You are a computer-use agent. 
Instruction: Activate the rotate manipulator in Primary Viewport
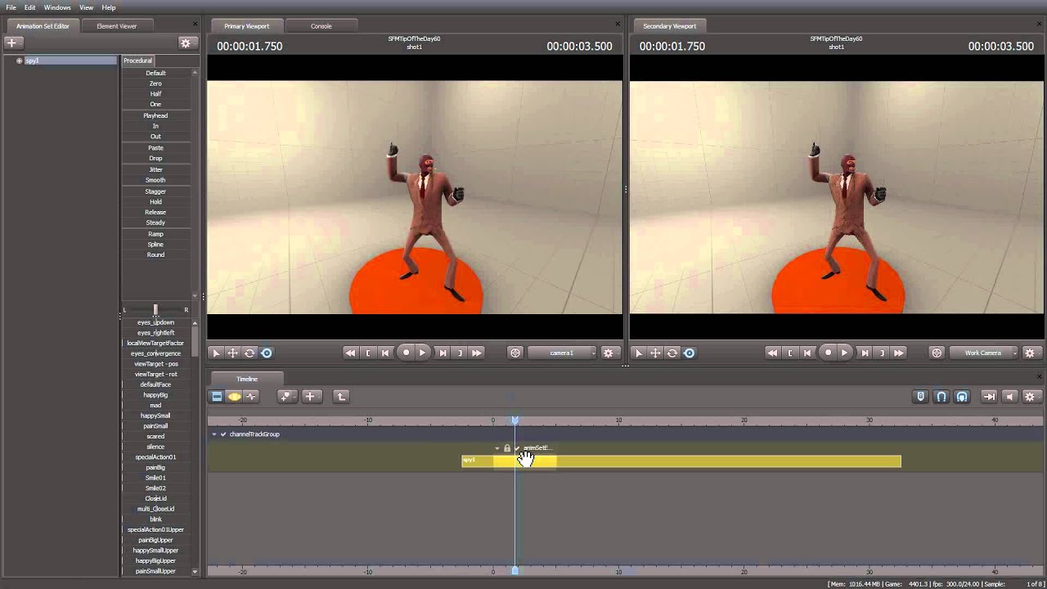click(249, 353)
